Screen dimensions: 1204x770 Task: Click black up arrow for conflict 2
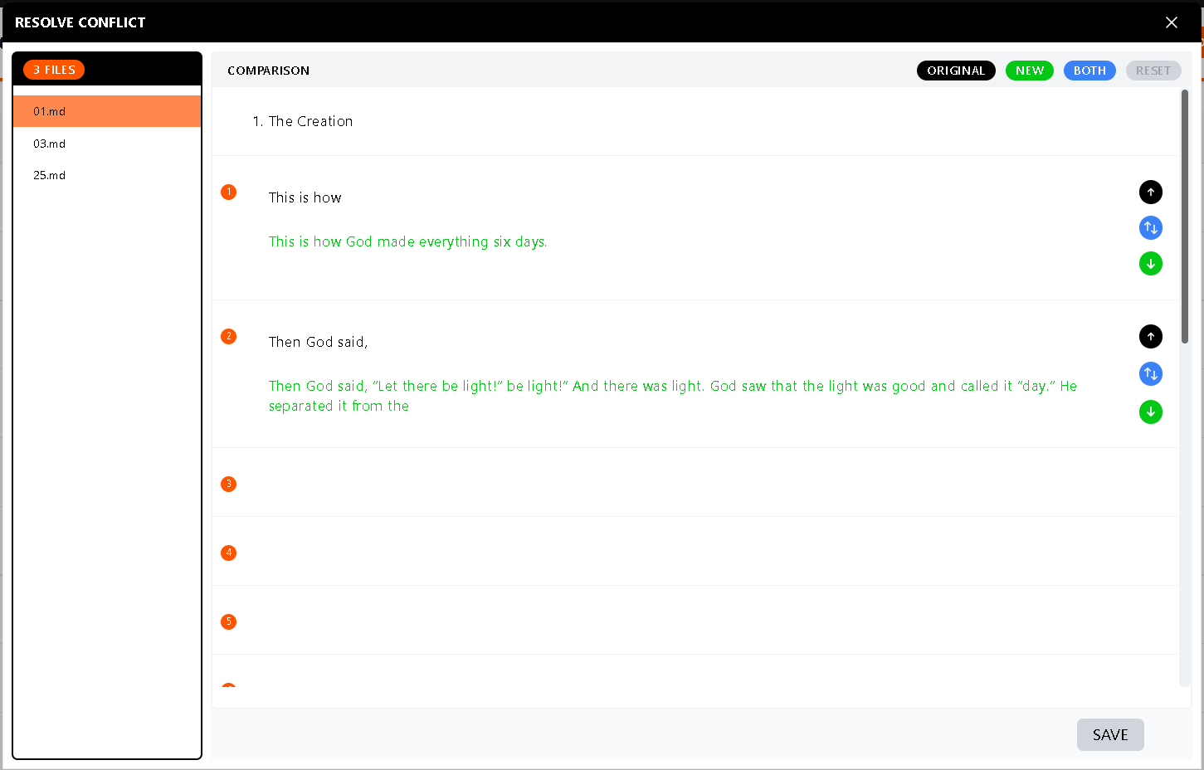pyautogui.click(x=1150, y=337)
